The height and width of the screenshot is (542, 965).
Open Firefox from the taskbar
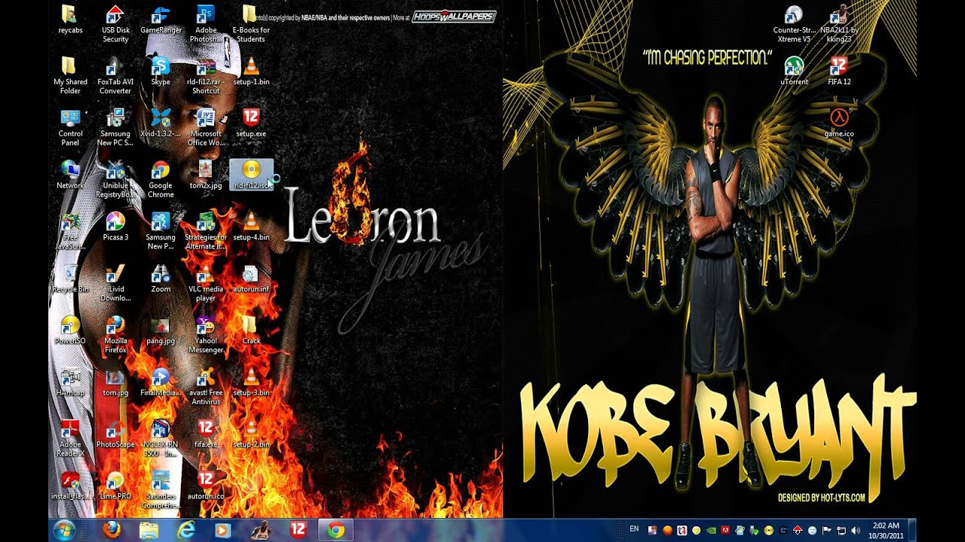click(112, 530)
